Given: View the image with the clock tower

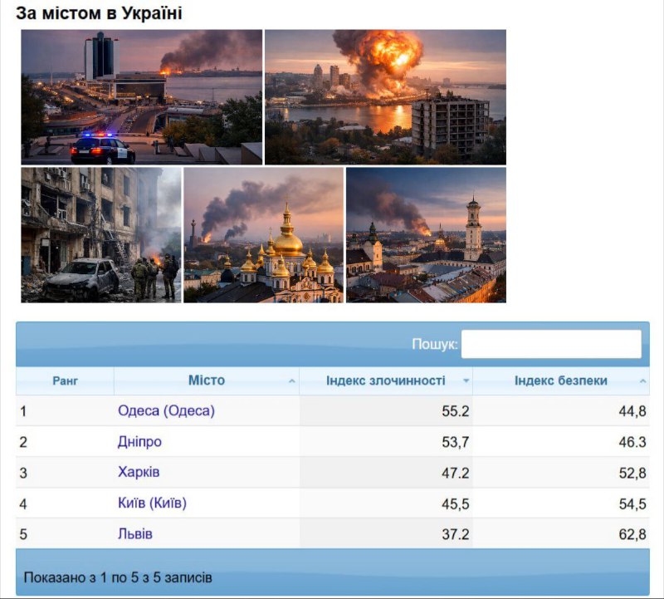Looking at the screenshot, I should [426, 235].
